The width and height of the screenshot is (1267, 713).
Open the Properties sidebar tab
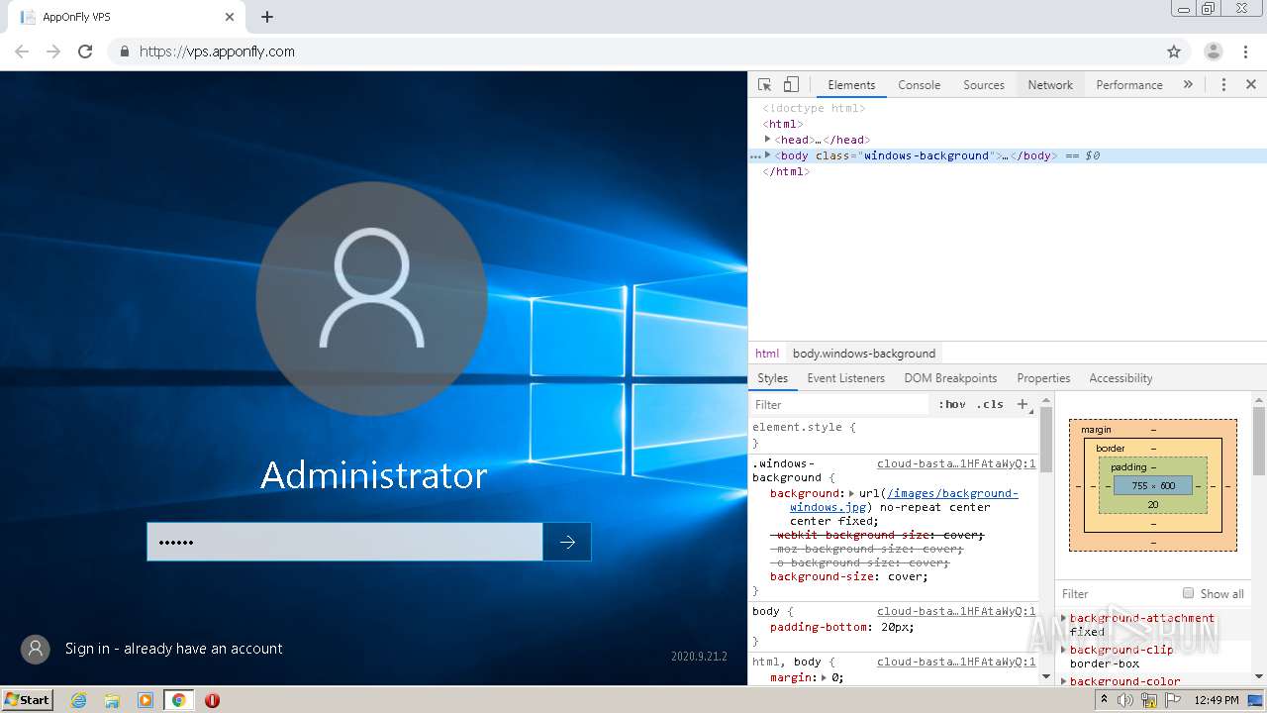pyautogui.click(x=1043, y=378)
